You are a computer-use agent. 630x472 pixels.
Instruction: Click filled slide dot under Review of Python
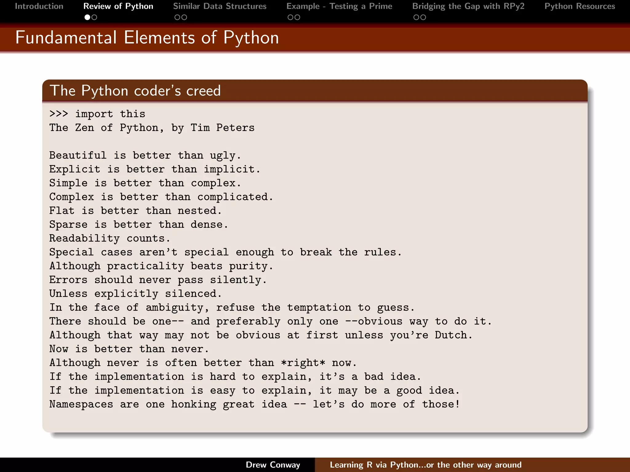(87, 18)
